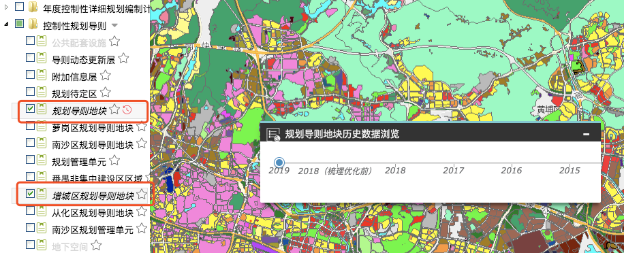This screenshot has width=624, height=253.
Task: Jump timeline to plain 2018 marker
Action: coord(395,171)
